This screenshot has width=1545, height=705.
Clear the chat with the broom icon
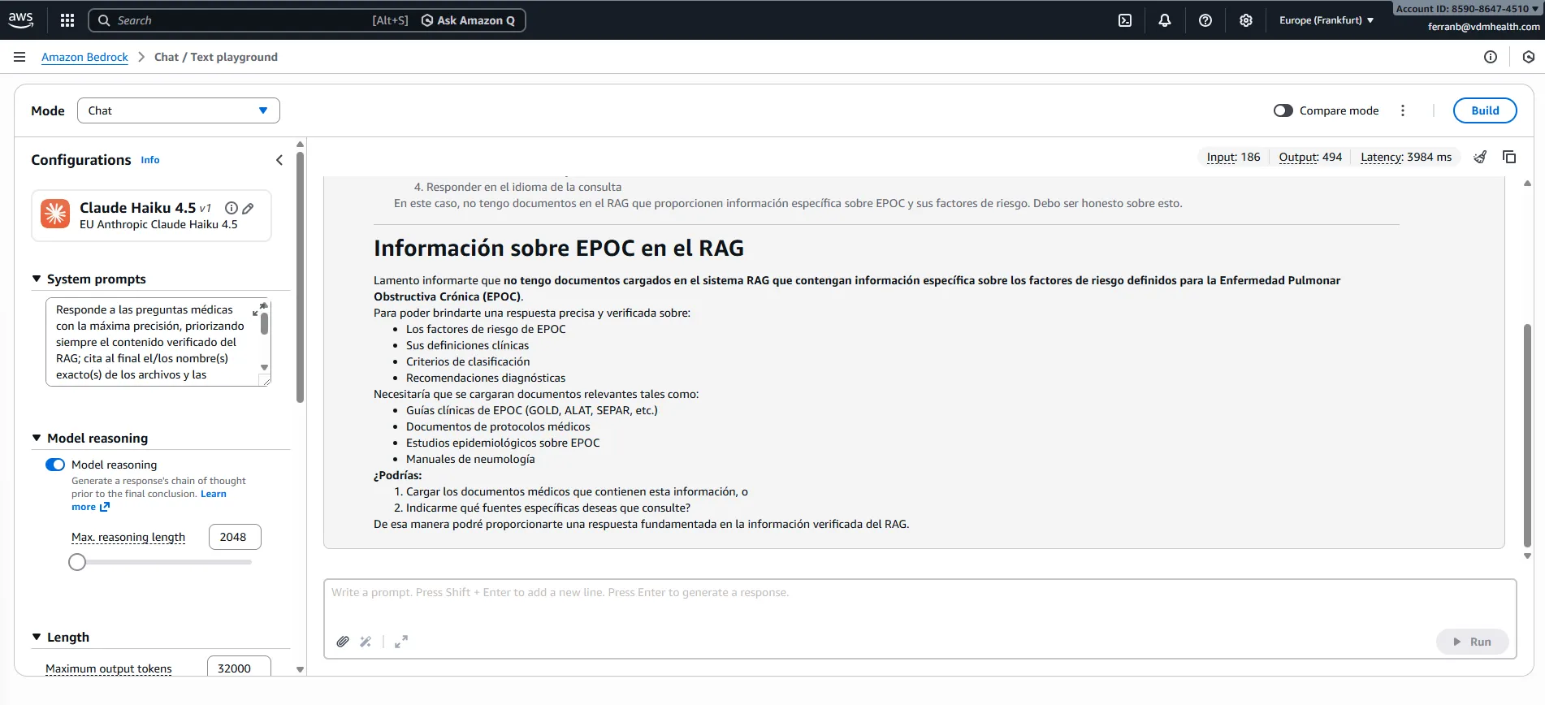pyautogui.click(x=1481, y=157)
